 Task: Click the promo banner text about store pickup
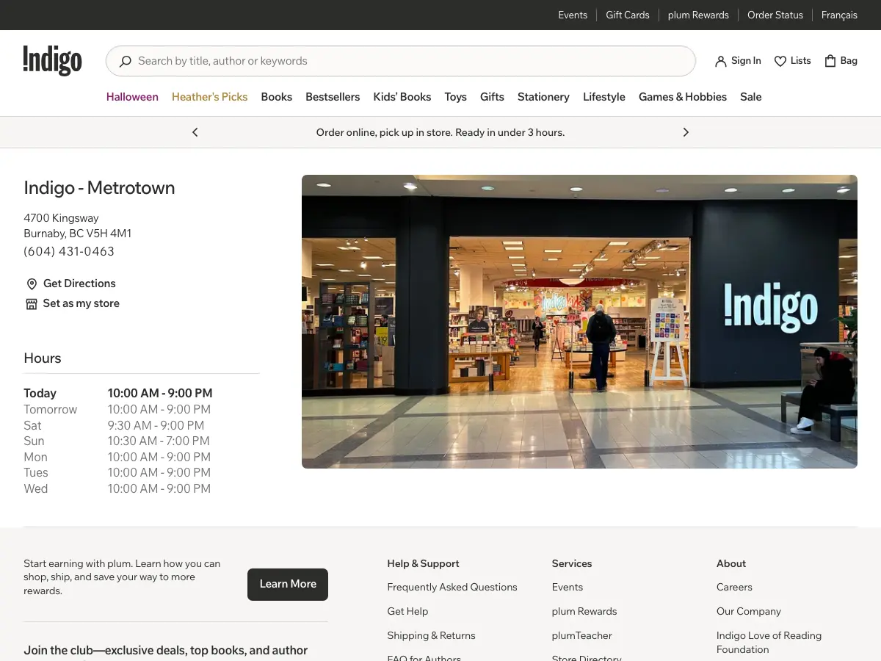440,132
